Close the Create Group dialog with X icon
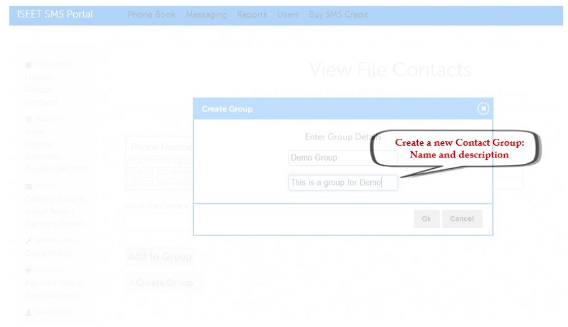This screenshot has height=327, width=568. click(483, 109)
